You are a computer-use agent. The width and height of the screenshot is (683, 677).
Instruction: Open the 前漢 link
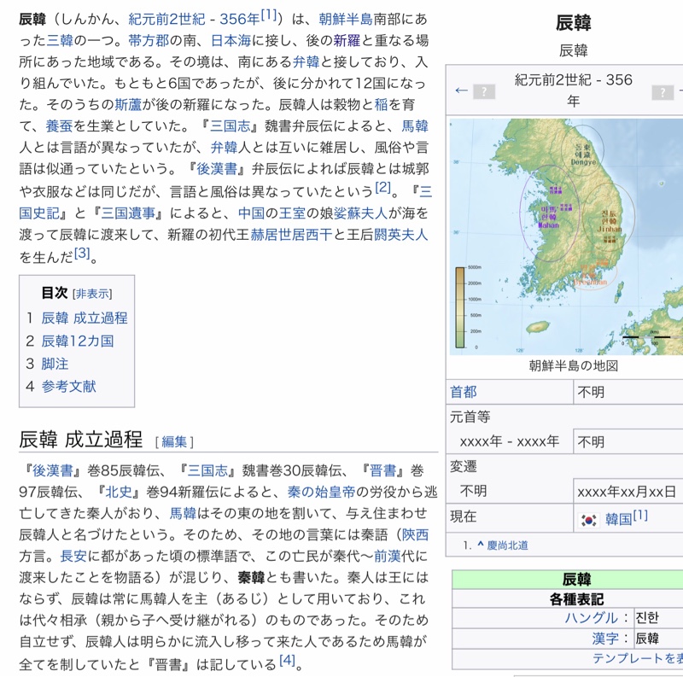point(388,556)
